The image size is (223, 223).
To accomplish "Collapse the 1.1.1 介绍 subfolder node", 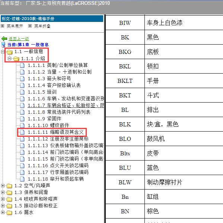I will 9,58.
